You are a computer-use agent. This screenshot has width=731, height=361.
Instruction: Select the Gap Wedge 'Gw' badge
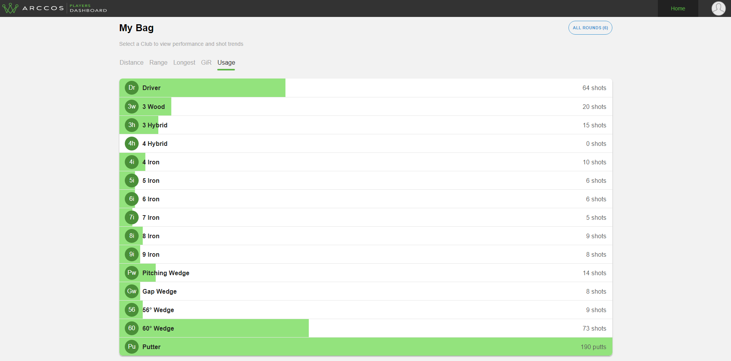tap(132, 291)
